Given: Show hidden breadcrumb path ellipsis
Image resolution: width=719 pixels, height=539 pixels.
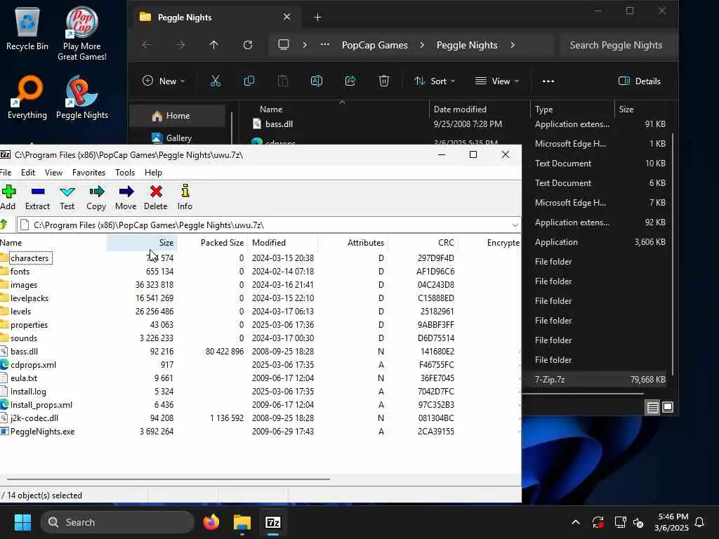Looking at the screenshot, I should click(x=325, y=45).
